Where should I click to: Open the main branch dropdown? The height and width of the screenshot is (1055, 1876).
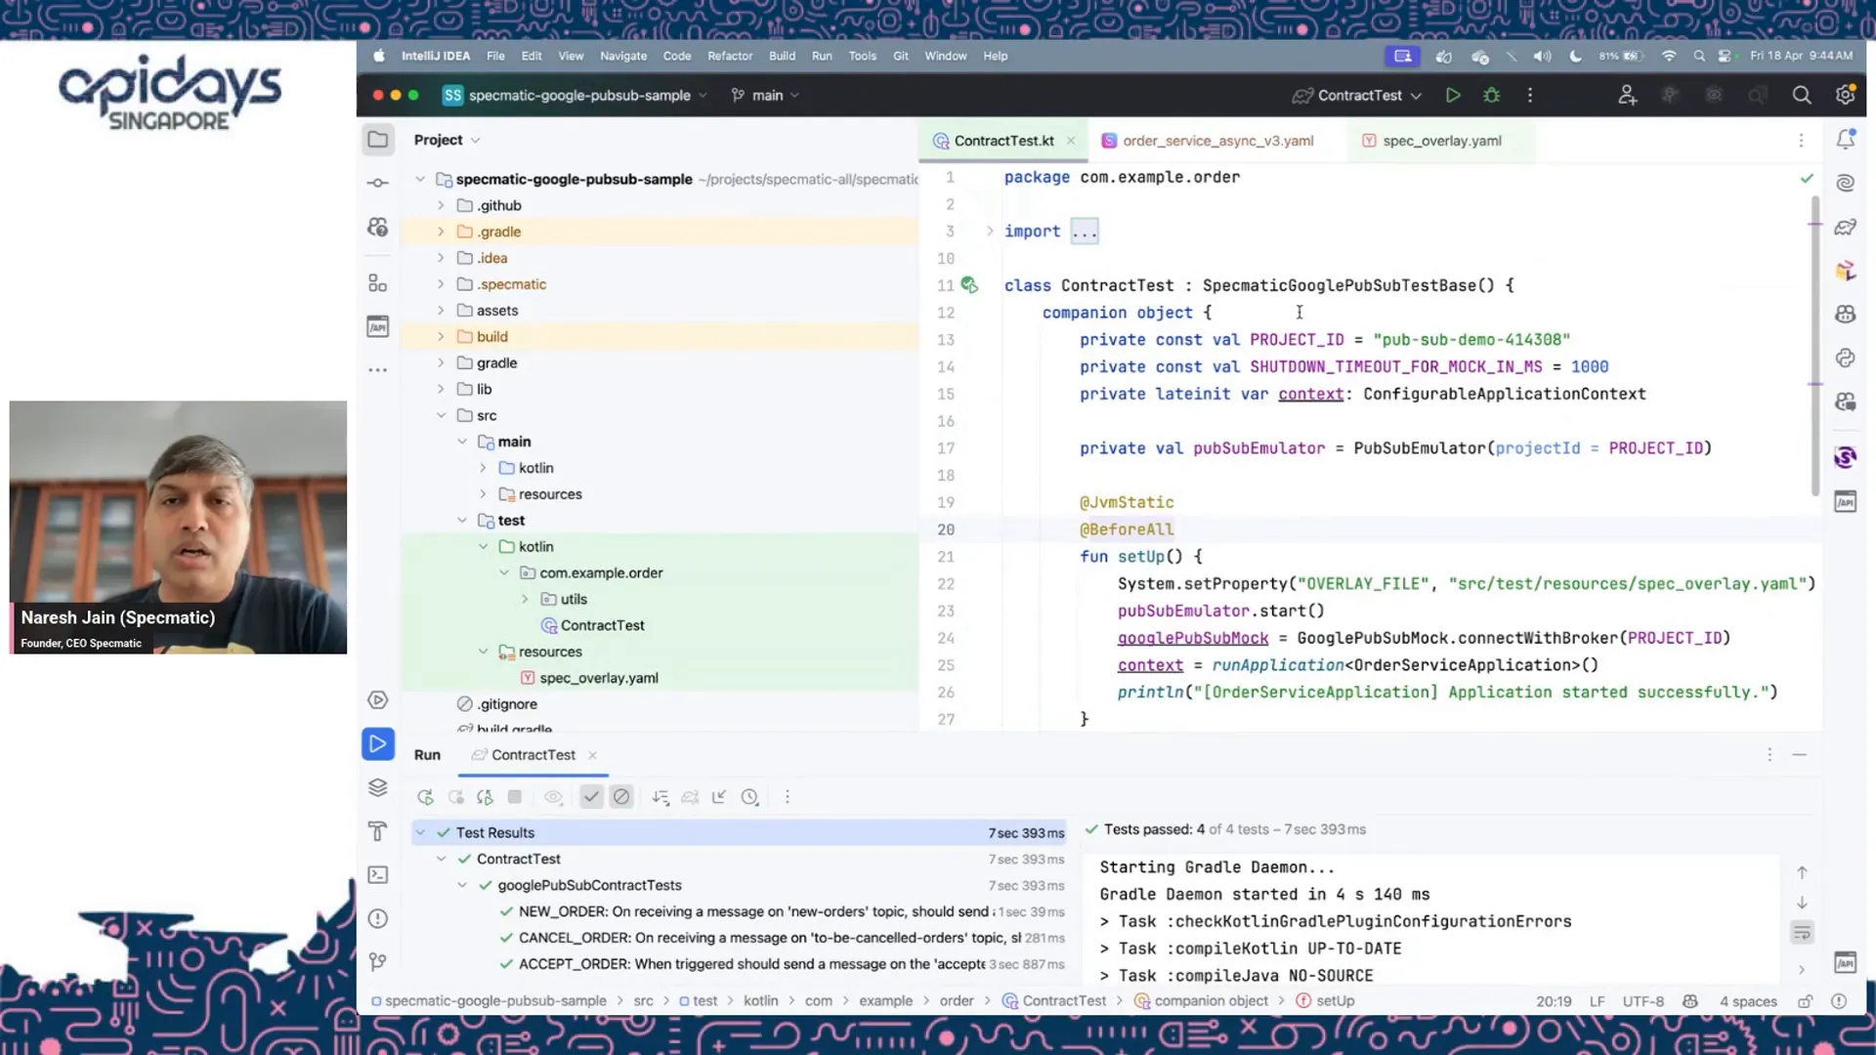(765, 95)
